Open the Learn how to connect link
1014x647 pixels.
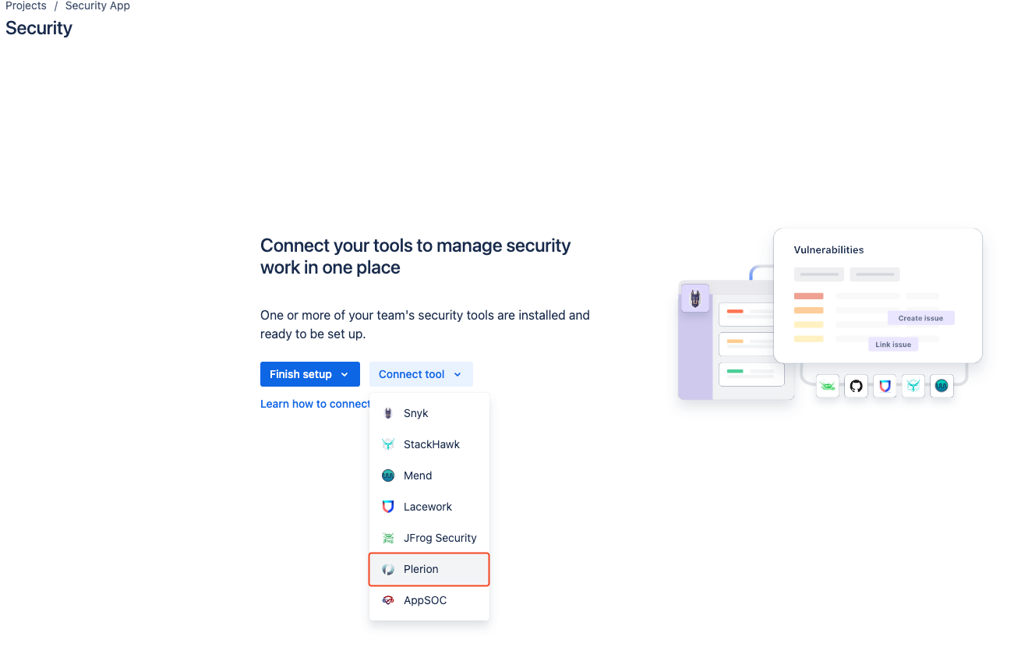point(316,404)
